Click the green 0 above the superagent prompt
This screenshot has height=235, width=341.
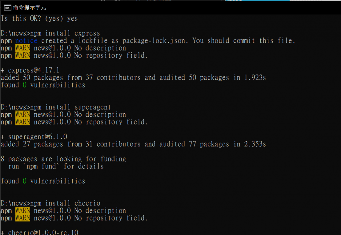click(x=25, y=85)
